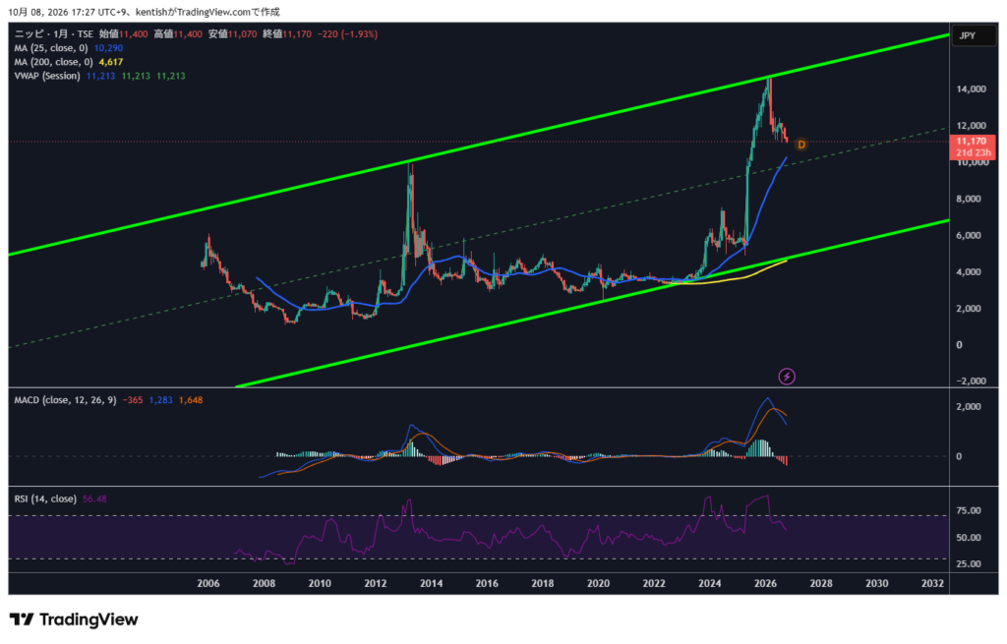Select the MA (25, close, 0) indicator legend

point(51,48)
